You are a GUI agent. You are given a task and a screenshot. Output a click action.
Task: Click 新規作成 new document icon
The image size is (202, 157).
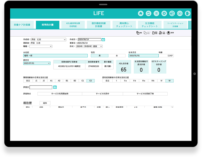tap(154, 33)
